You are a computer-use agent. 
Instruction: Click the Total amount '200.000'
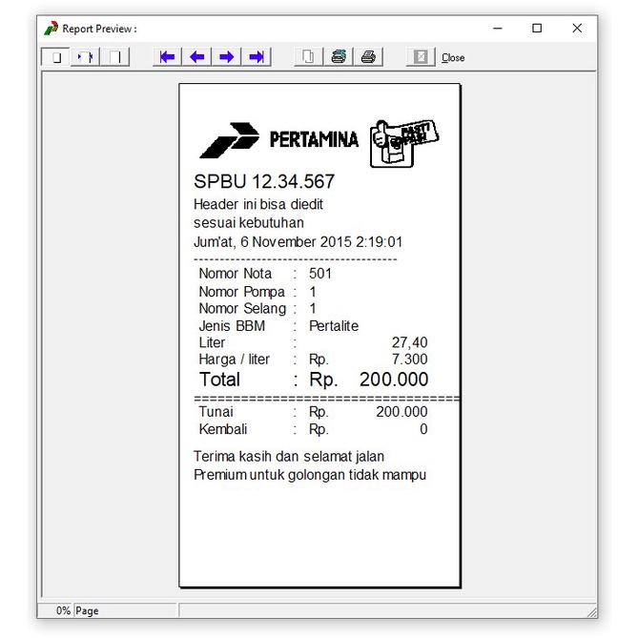pyautogui.click(x=394, y=380)
